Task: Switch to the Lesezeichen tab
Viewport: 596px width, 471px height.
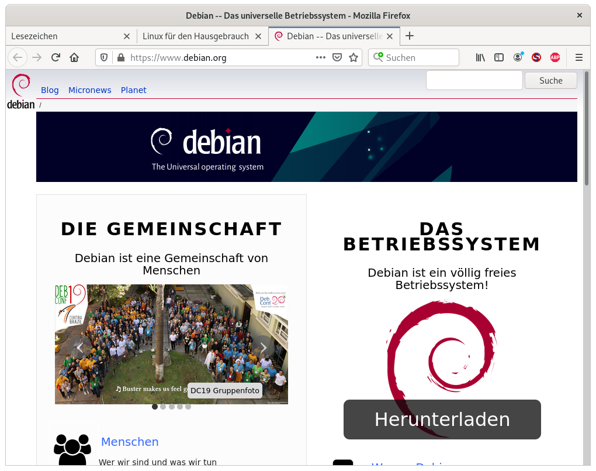Action: tap(71, 36)
